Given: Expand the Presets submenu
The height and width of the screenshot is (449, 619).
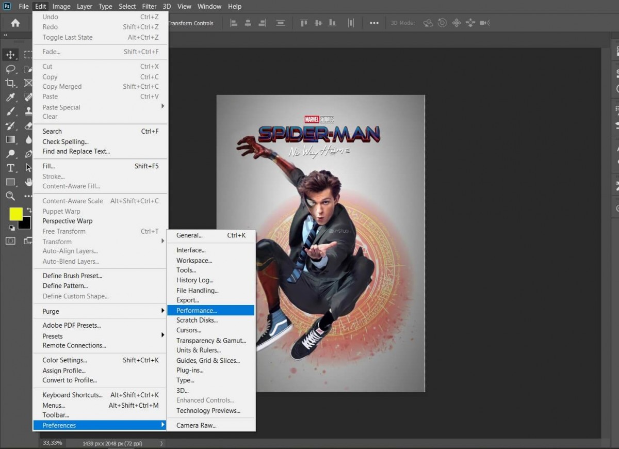Looking at the screenshot, I should [x=100, y=336].
